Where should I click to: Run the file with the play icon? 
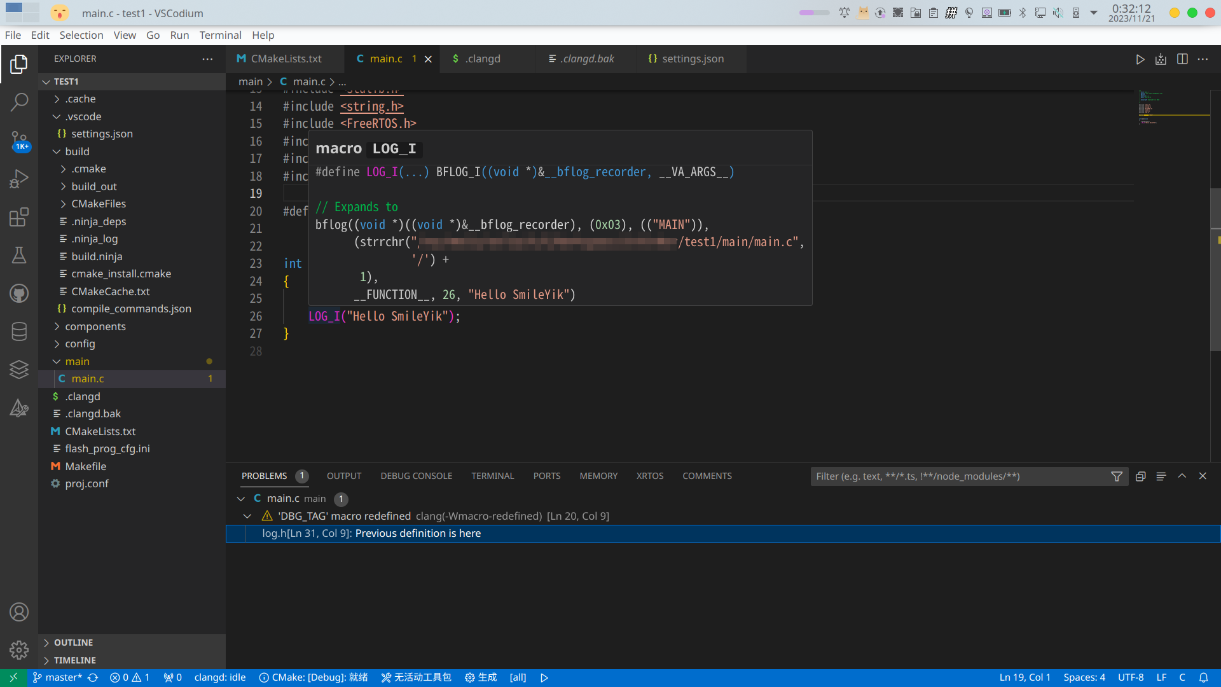pos(1140,59)
